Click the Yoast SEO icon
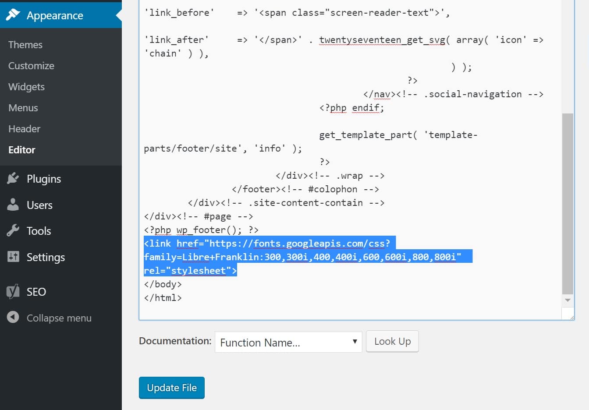 tap(13, 291)
